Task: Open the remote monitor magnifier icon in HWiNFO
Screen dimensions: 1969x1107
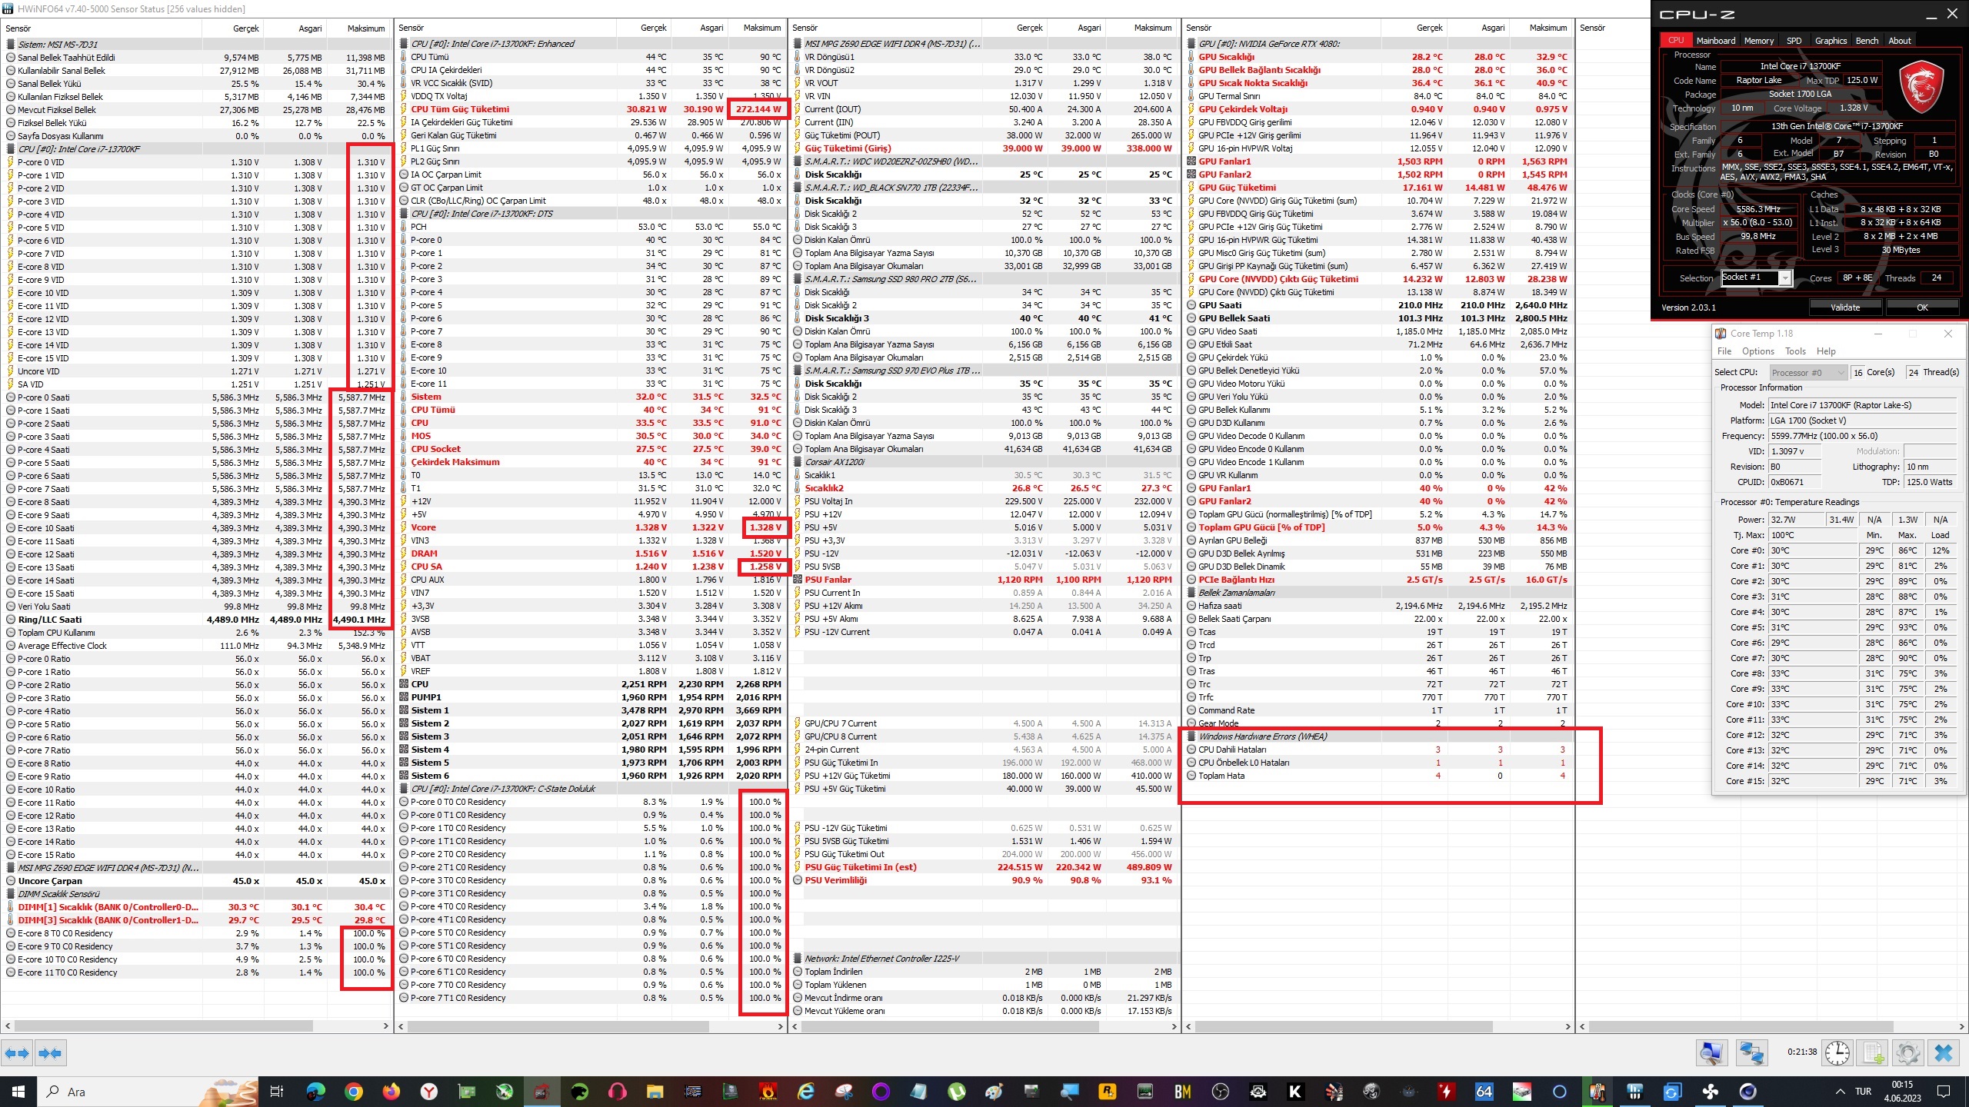Action: tap(1712, 1053)
